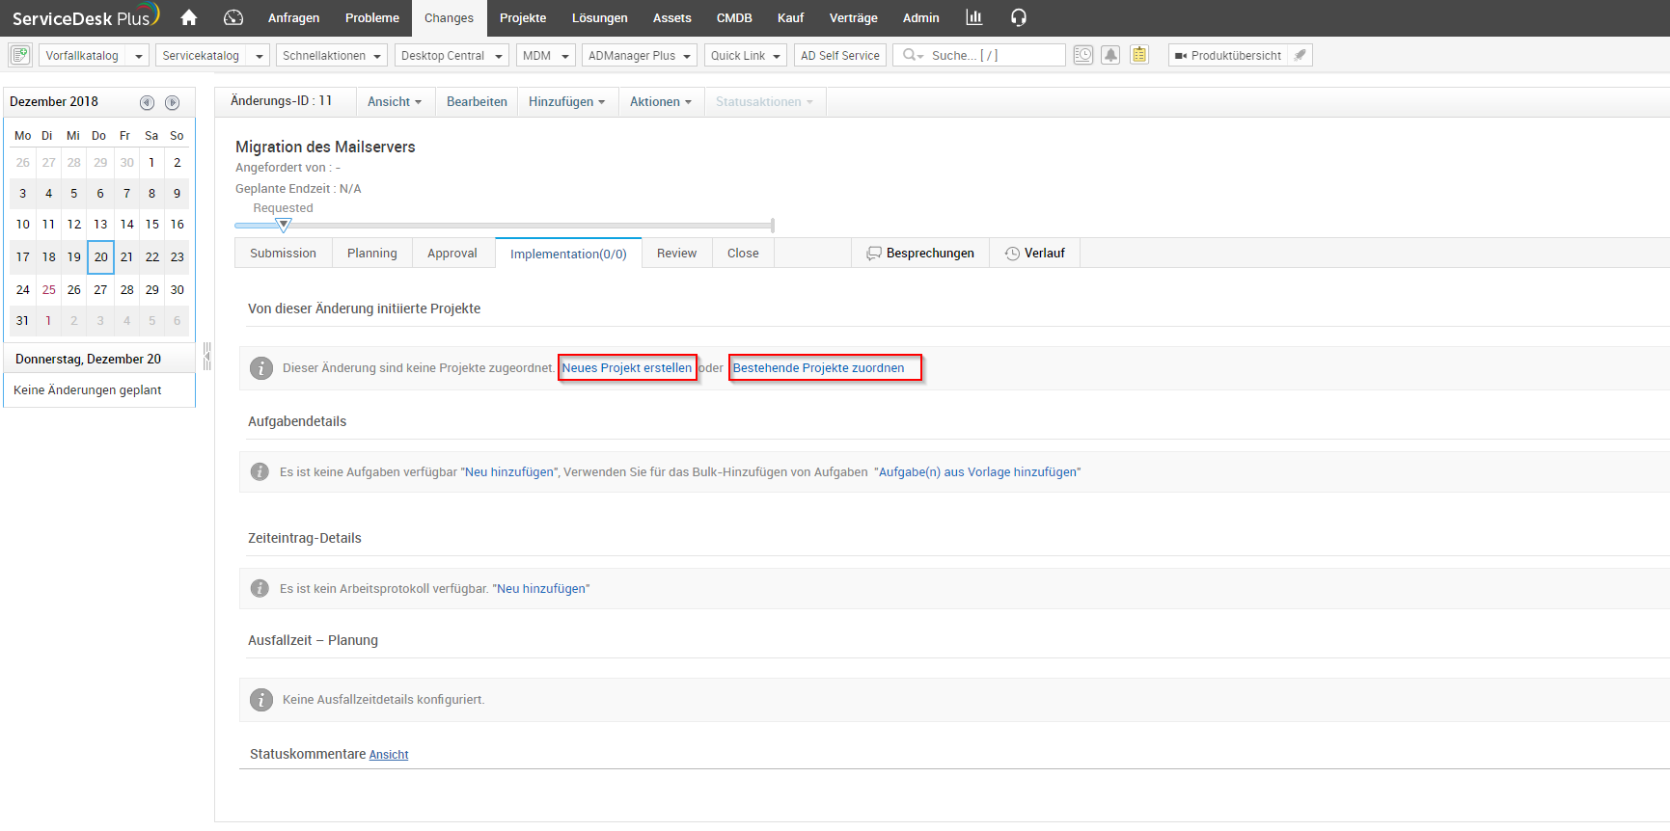Open the dashboard gauge icon
1670x831 pixels.
[233, 17]
